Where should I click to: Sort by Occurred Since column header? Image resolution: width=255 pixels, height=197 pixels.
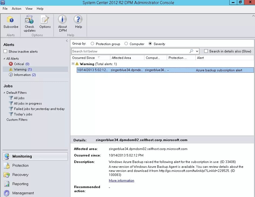pyautogui.click(x=90, y=58)
